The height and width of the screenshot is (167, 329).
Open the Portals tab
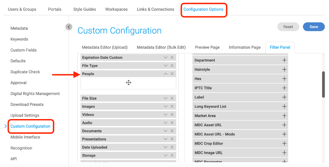[x=55, y=9]
